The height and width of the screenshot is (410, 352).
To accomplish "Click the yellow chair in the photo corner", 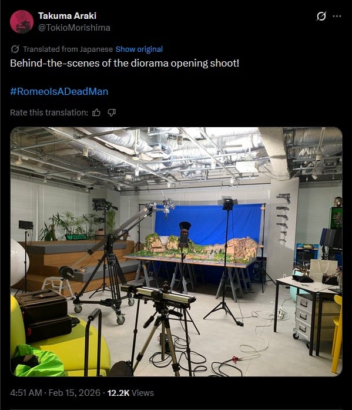I will coord(337,332).
